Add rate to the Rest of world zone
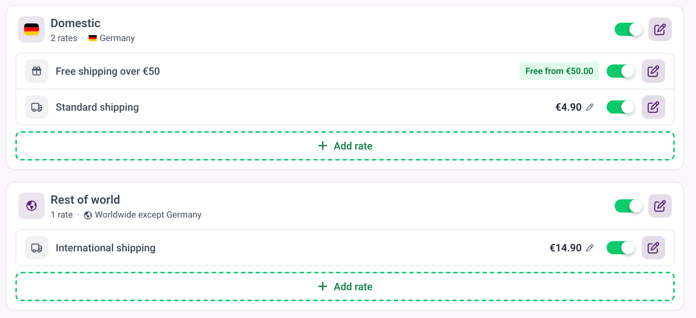 pos(345,286)
